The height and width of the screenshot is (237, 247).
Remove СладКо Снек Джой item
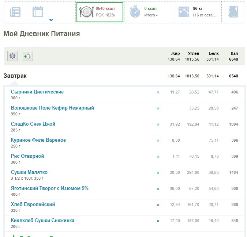(158, 125)
